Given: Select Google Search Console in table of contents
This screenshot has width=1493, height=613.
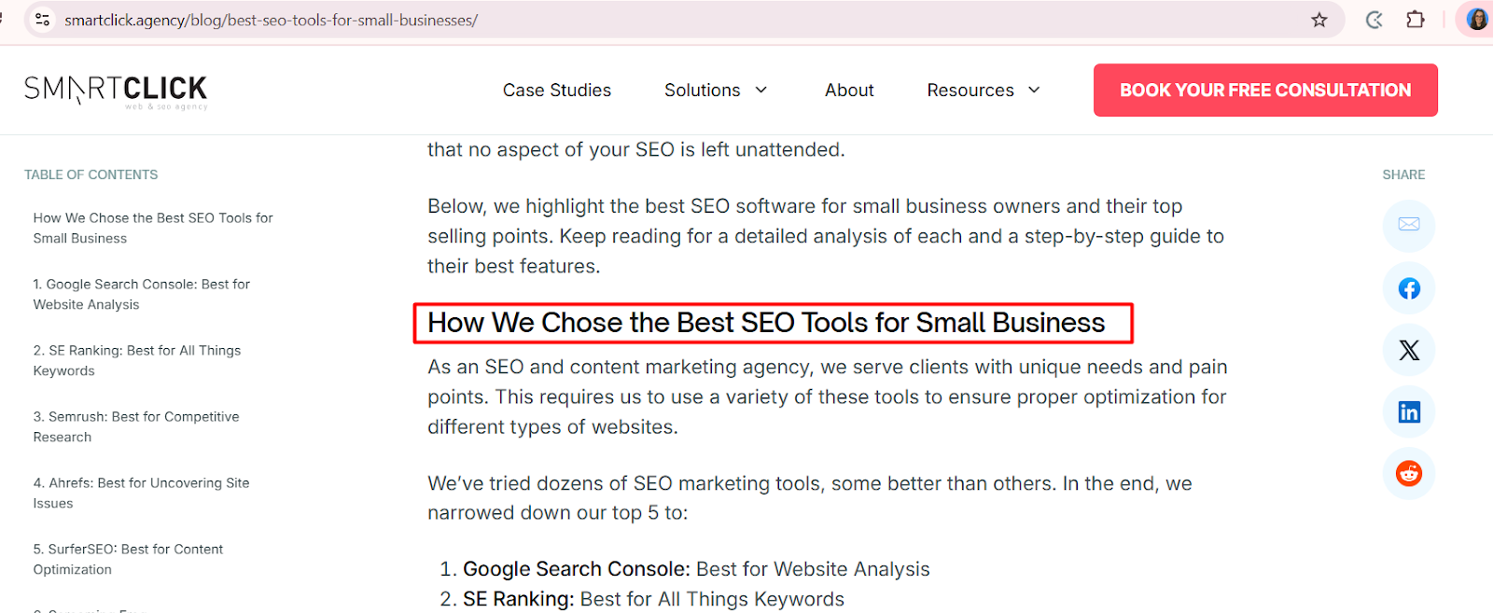Looking at the screenshot, I should (x=141, y=294).
